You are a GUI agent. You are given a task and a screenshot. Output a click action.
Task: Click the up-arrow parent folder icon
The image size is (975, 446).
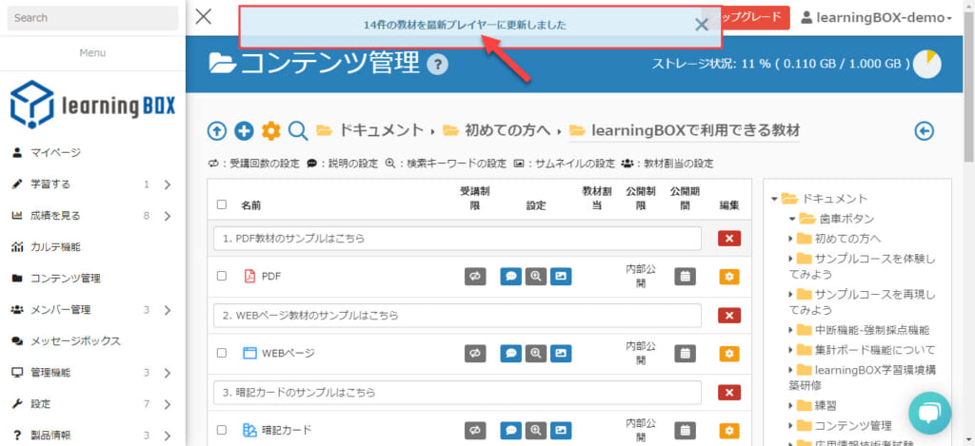pyautogui.click(x=217, y=130)
